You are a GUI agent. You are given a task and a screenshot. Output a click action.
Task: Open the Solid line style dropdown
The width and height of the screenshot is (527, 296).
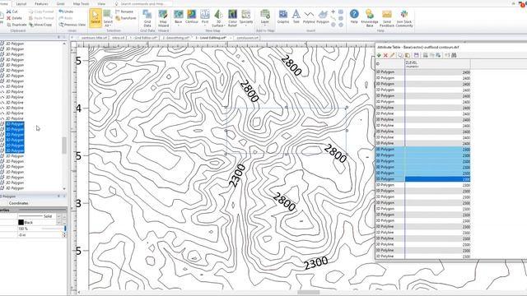(58, 216)
